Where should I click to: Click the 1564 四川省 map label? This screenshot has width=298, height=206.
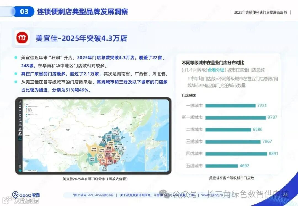94,149
